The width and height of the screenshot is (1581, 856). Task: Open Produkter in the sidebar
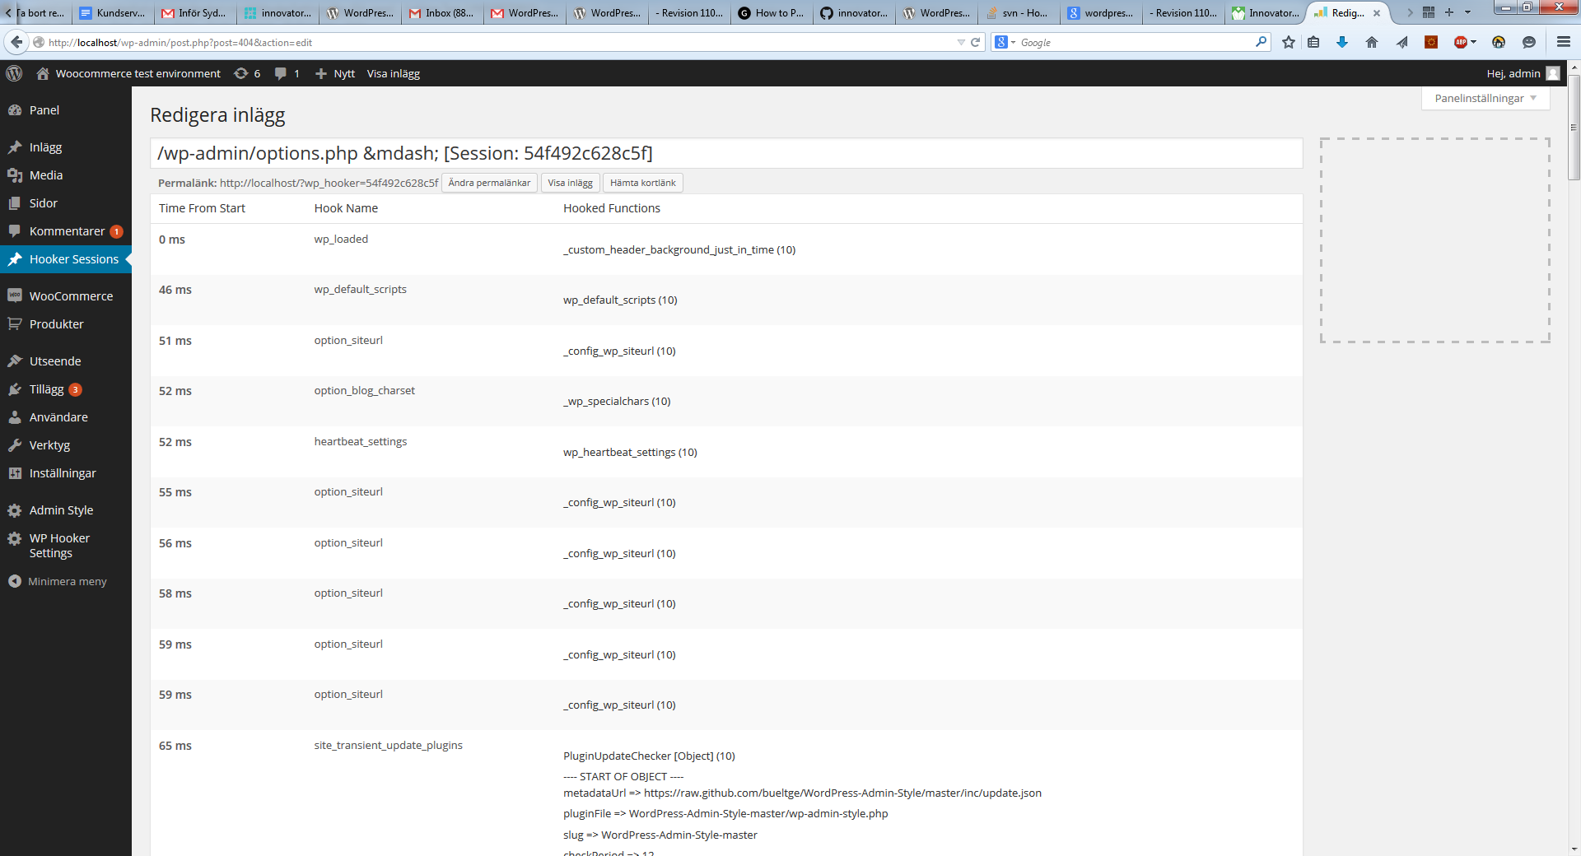tap(66, 324)
